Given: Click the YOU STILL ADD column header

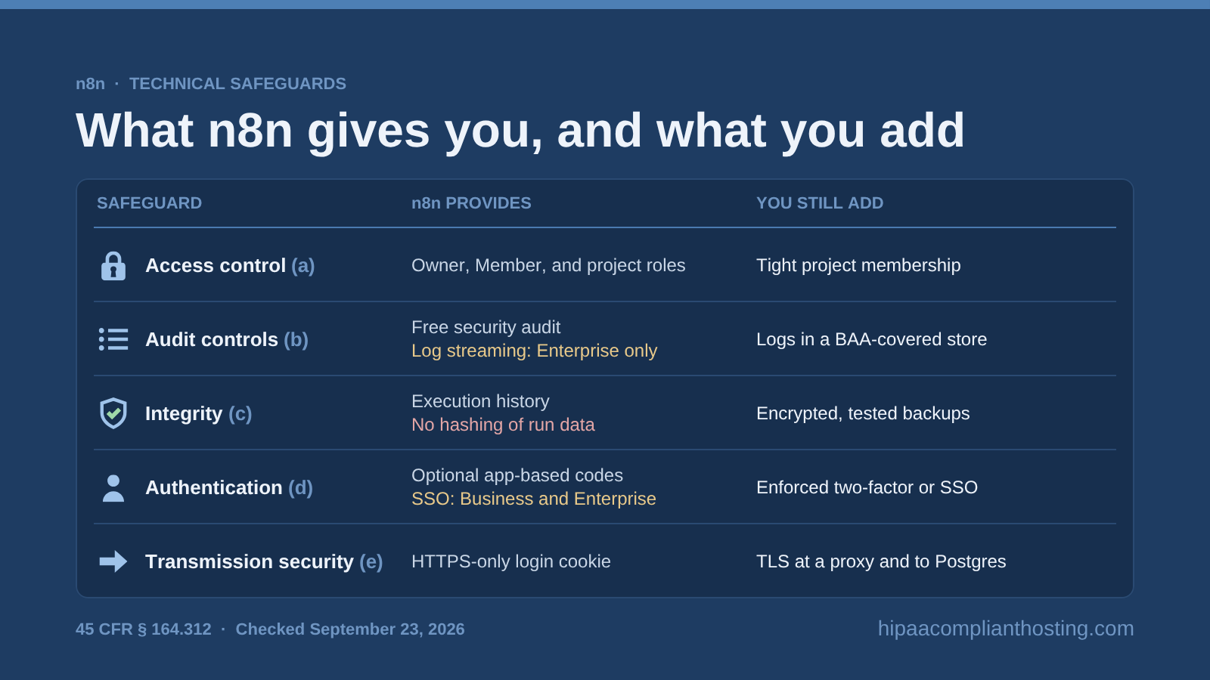Looking at the screenshot, I should [820, 203].
